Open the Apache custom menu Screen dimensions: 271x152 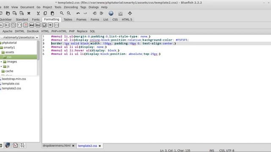(8, 31)
